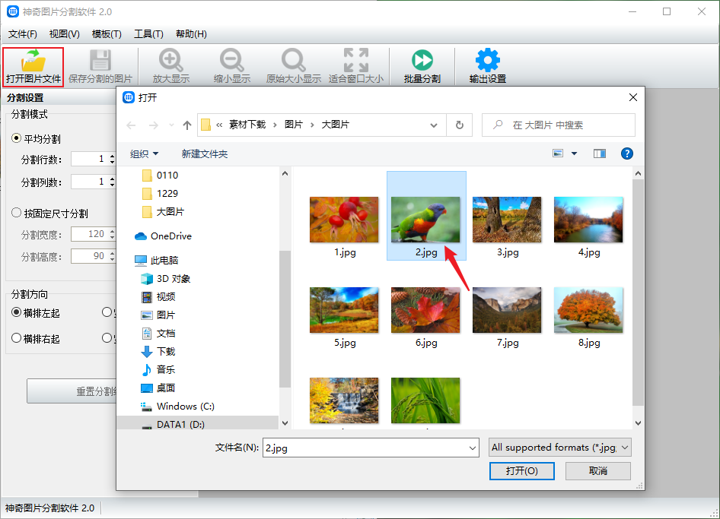Open the 工具(T) menu
Viewport: 720px width, 519px height.
(x=148, y=34)
